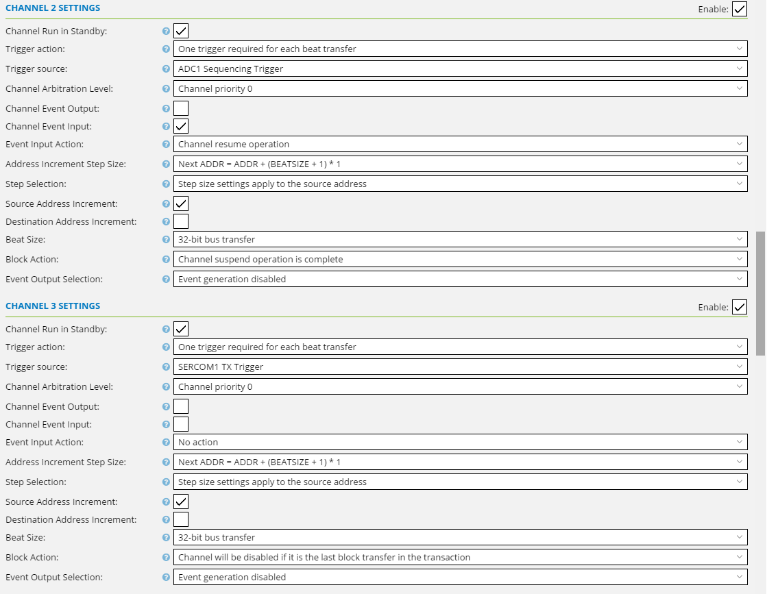The height and width of the screenshot is (594, 767).
Task: Click help icon next to Channel 2 Beat Size
Action: tap(166, 240)
